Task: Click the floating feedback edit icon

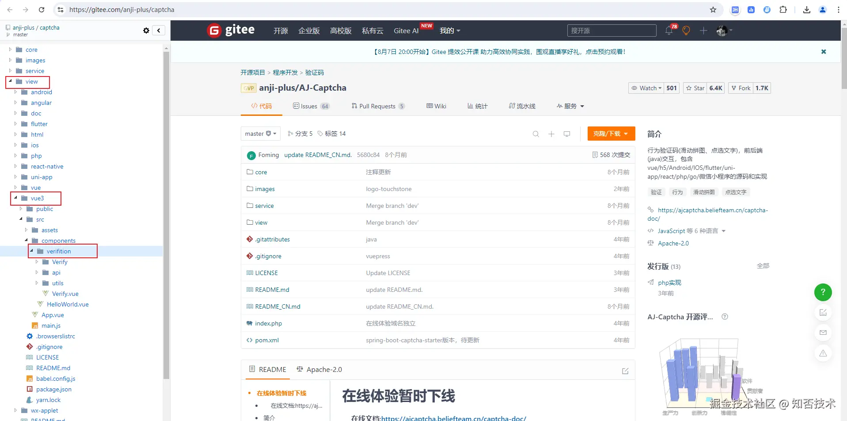Action: point(823,313)
